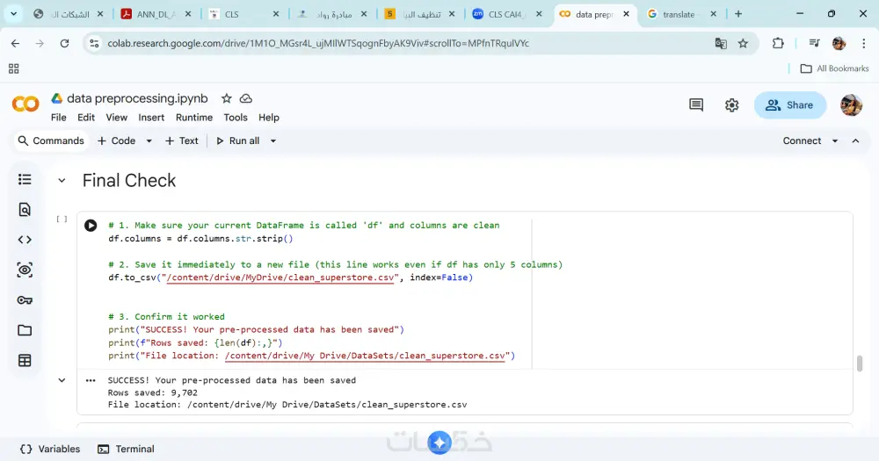Click the Colab logo
Image resolution: width=879 pixels, height=461 pixels.
(x=25, y=104)
